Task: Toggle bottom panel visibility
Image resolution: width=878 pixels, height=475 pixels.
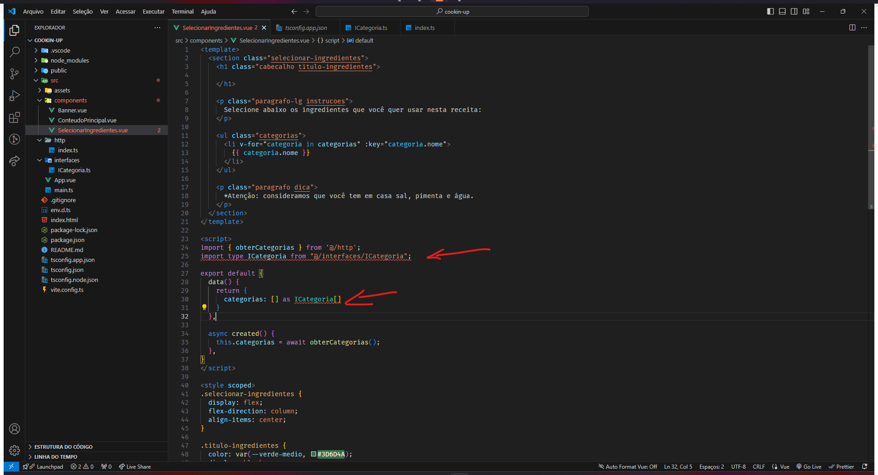Action: click(782, 11)
